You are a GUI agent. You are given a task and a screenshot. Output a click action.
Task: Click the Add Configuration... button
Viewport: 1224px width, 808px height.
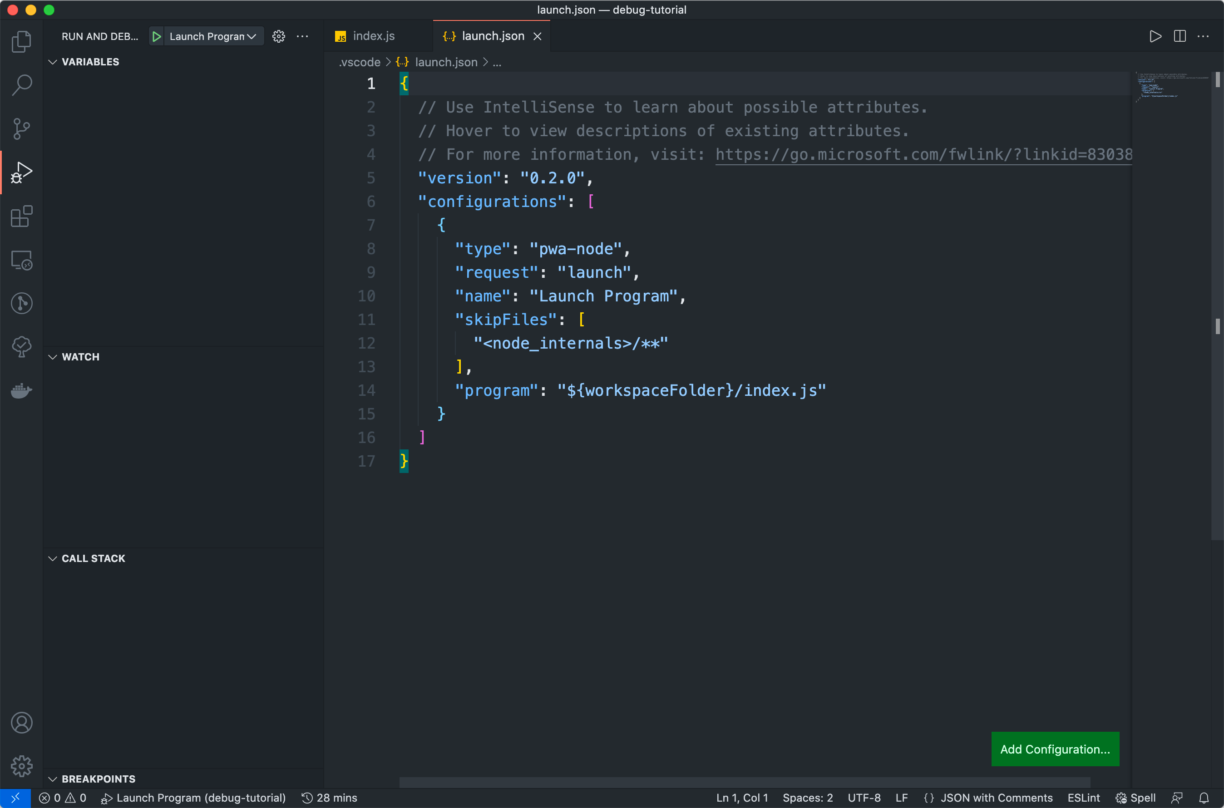(x=1055, y=749)
